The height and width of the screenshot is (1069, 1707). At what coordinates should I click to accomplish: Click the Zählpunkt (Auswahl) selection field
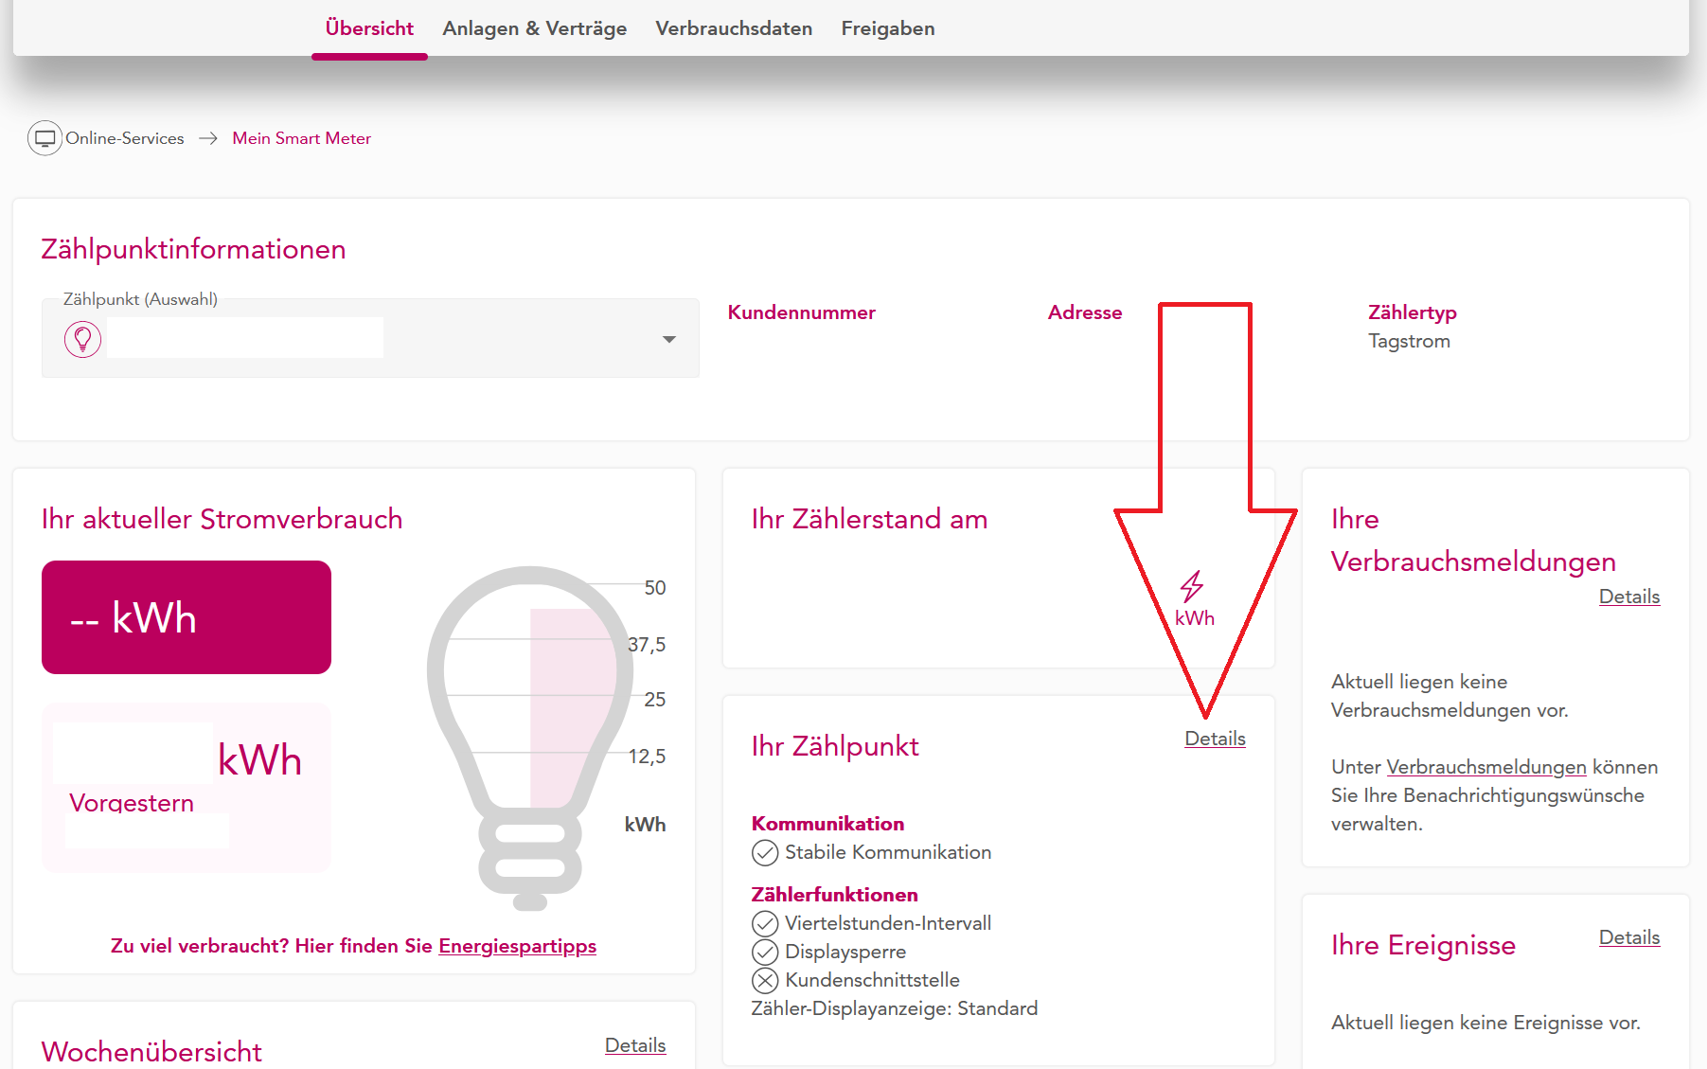pyautogui.click(x=369, y=338)
